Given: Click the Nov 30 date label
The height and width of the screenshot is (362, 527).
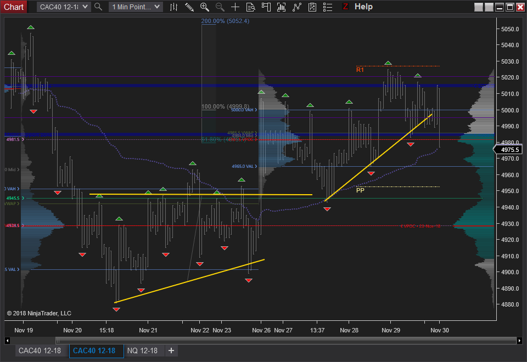Looking at the screenshot, I should tap(440, 330).
